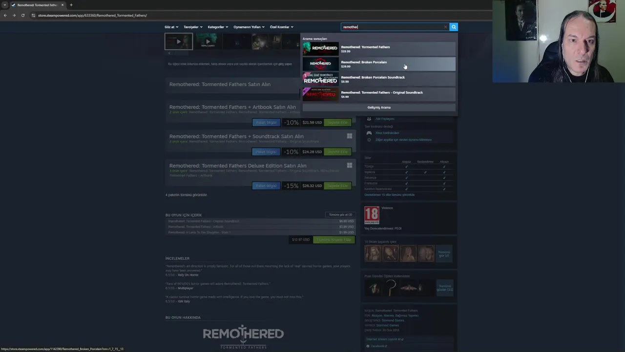The width and height of the screenshot is (625, 352).
Task: Click the fourth Steam achievement icon
Action: coord(426,254)
